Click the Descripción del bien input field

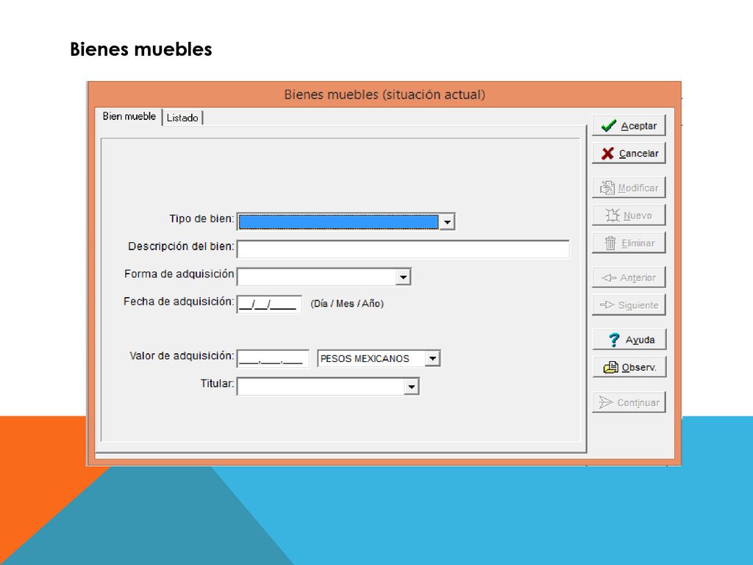point(404,249)
